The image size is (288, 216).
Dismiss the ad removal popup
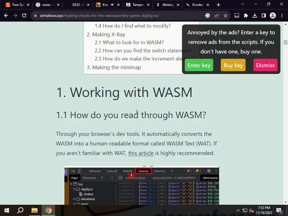pyautogui.click(x=265, y=65)
